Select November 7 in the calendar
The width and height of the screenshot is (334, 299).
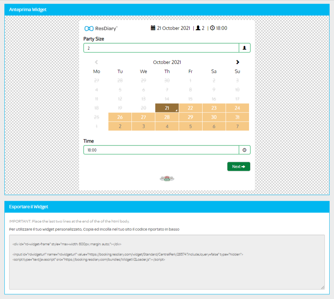coord(237,126)
